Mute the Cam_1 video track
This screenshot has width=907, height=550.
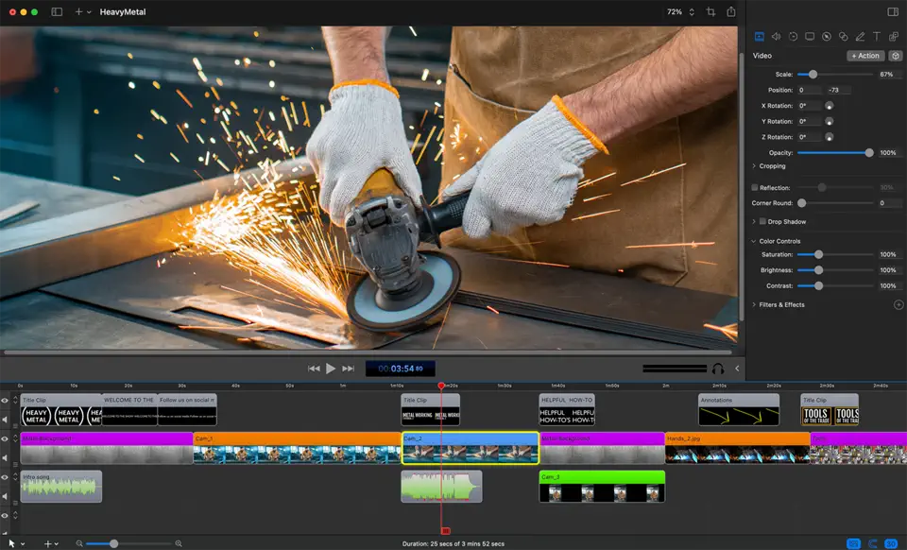point(6,457)
